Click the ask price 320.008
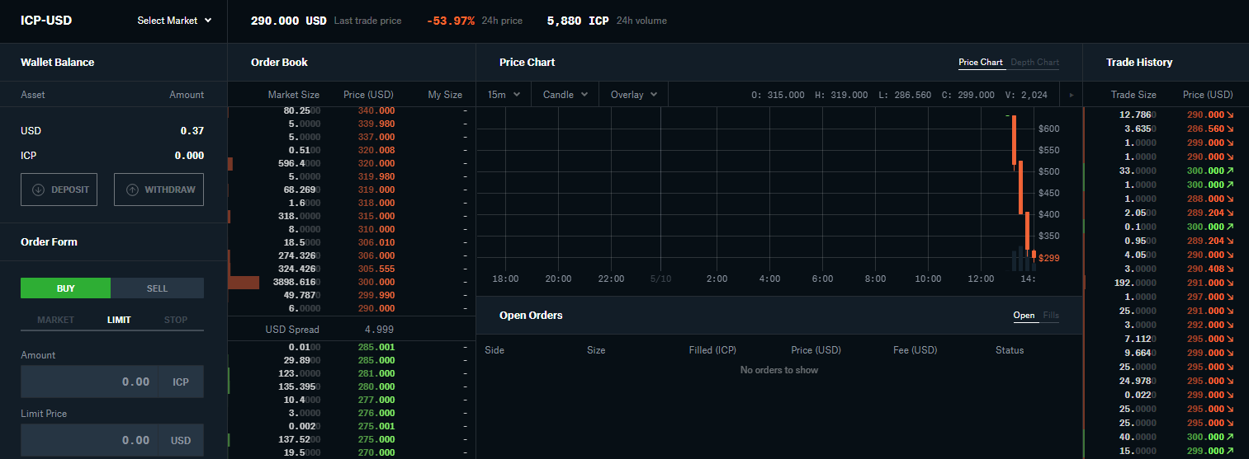This screenshot has width=1249, height=459. click(x=376, y=150)
